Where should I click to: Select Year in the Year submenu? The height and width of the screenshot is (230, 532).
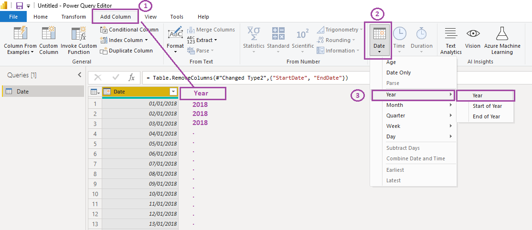click(x=486, y=95)
